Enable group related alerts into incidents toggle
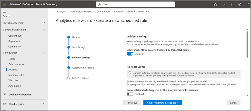The width and height of the screenshot is (251, 111). [130, 94]
